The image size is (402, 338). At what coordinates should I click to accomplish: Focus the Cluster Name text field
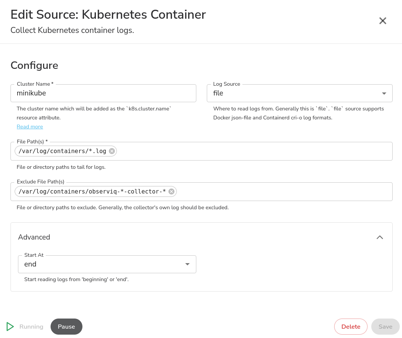(103, 93)
